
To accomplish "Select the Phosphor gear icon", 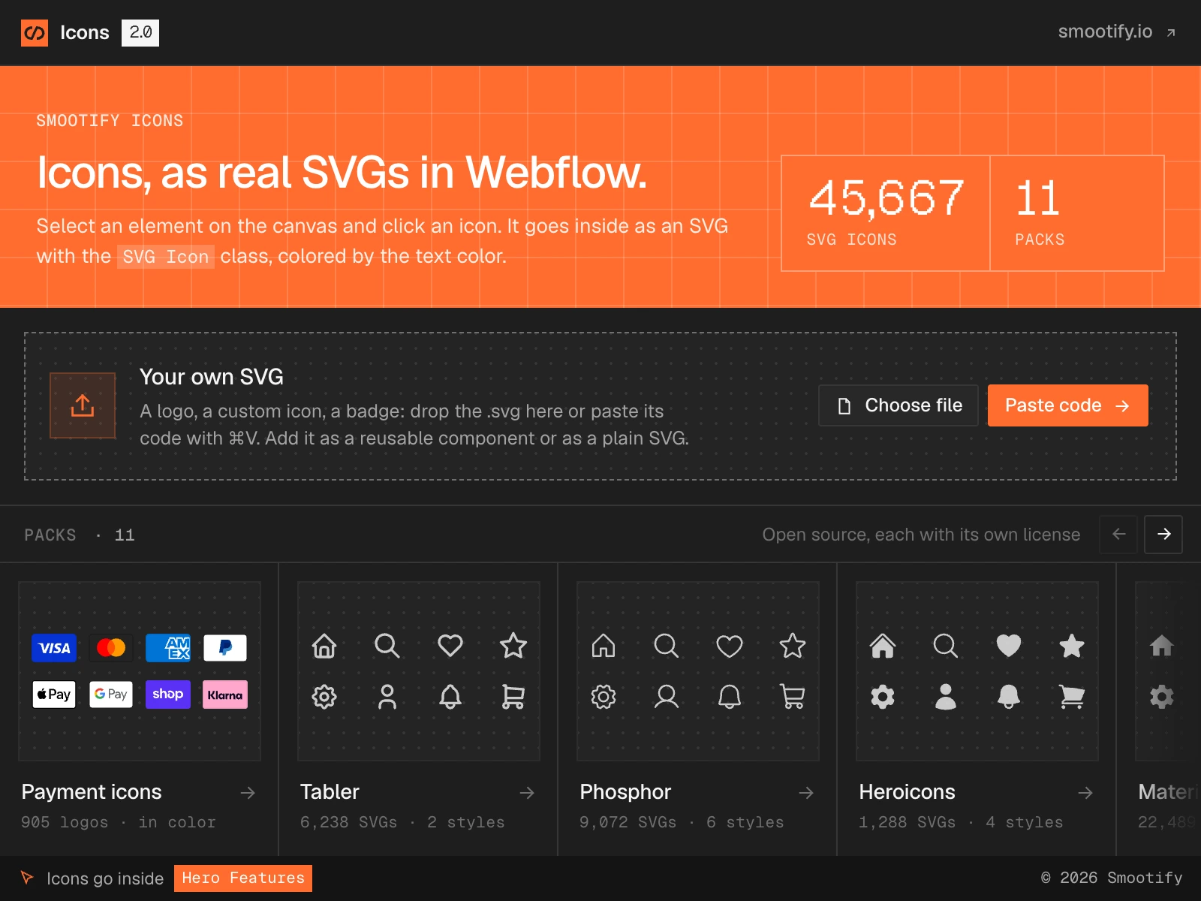I will (x=604, y=697).
